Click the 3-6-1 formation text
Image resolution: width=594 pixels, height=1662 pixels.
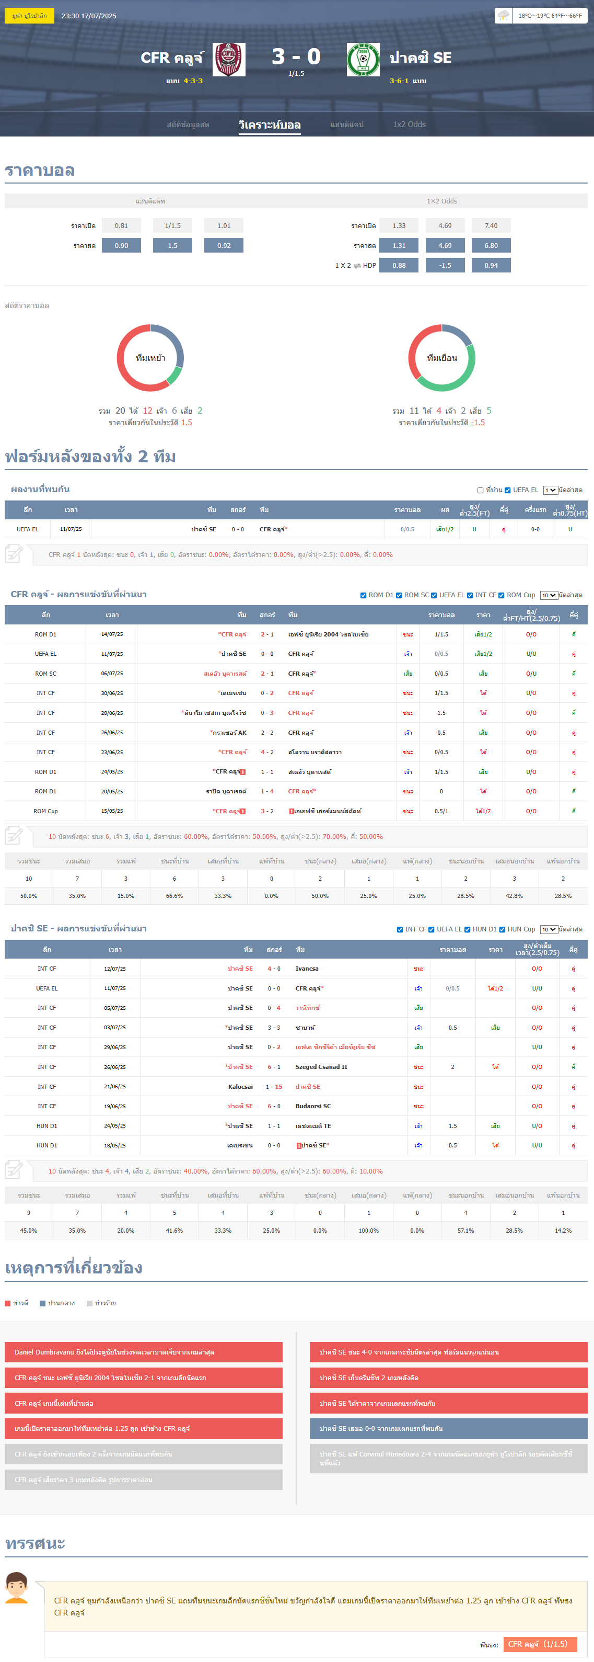coord(399,81)
